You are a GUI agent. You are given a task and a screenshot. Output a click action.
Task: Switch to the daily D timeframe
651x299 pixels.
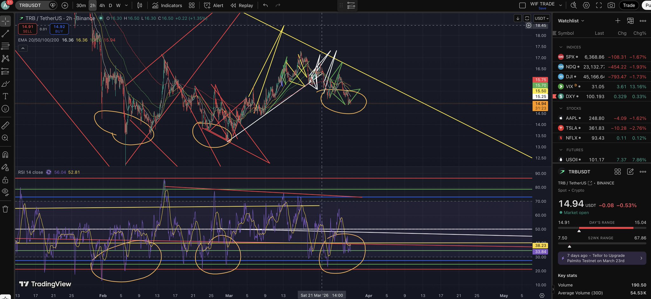pos(110,5)
